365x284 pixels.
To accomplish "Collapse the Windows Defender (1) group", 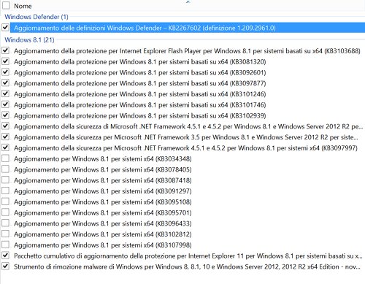I will (x=36, y=17).
